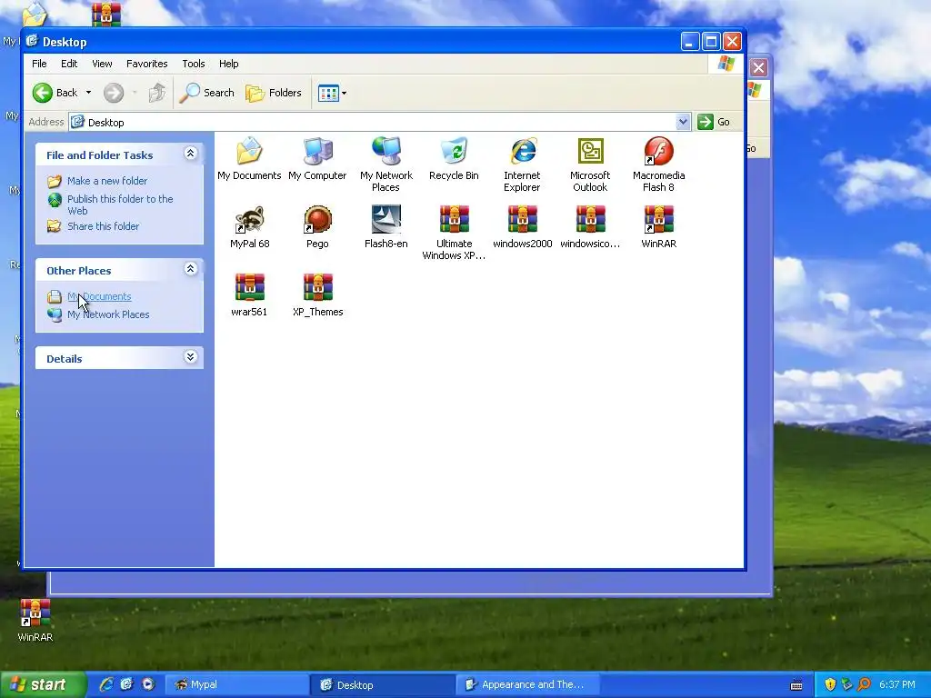Expand the Details panel

(x=190, y=356)
